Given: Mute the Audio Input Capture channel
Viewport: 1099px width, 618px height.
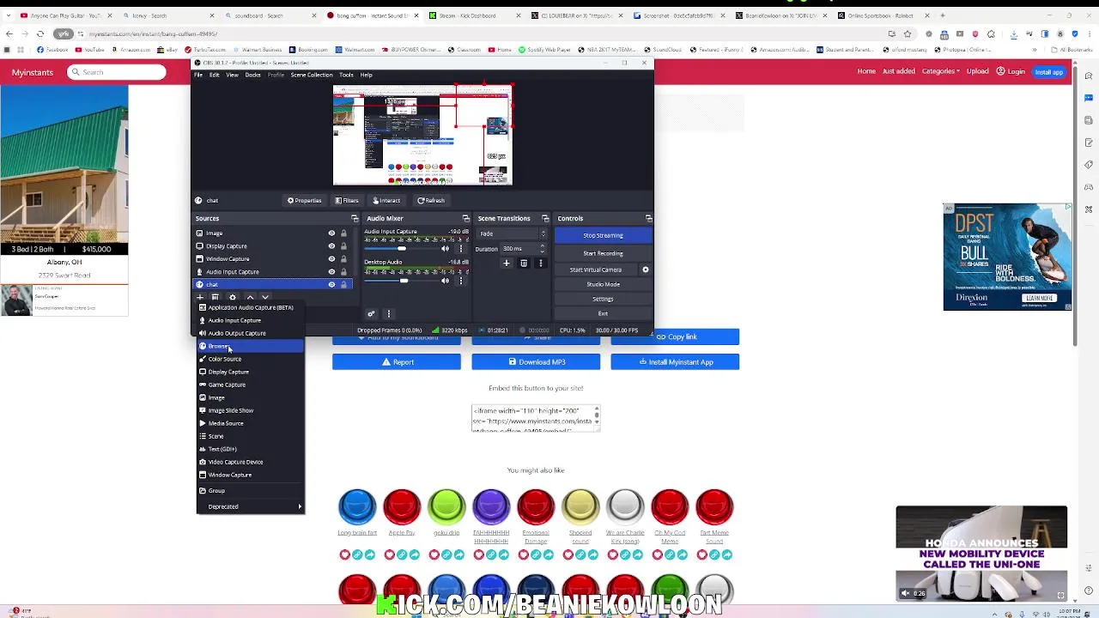Looking at the screenshot, I should (x=445, y=249).
